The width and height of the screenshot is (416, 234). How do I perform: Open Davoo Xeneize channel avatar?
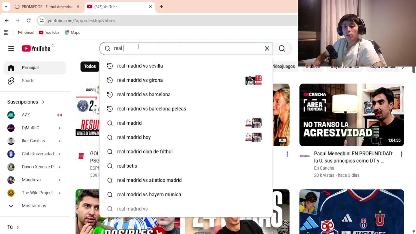(11, 167)
